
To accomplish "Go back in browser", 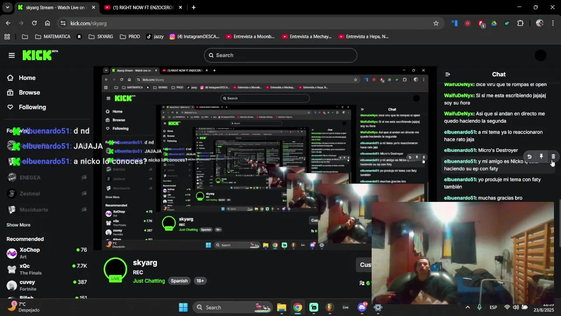I will coord(8,23).
